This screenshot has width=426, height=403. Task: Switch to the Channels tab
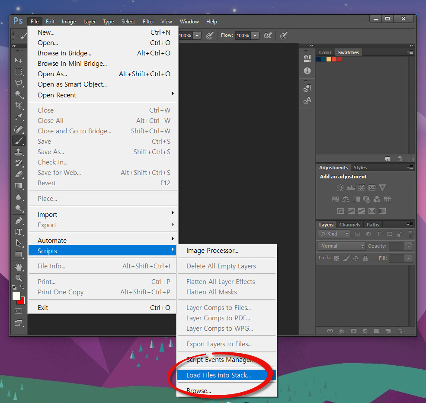tap(349, 225)
